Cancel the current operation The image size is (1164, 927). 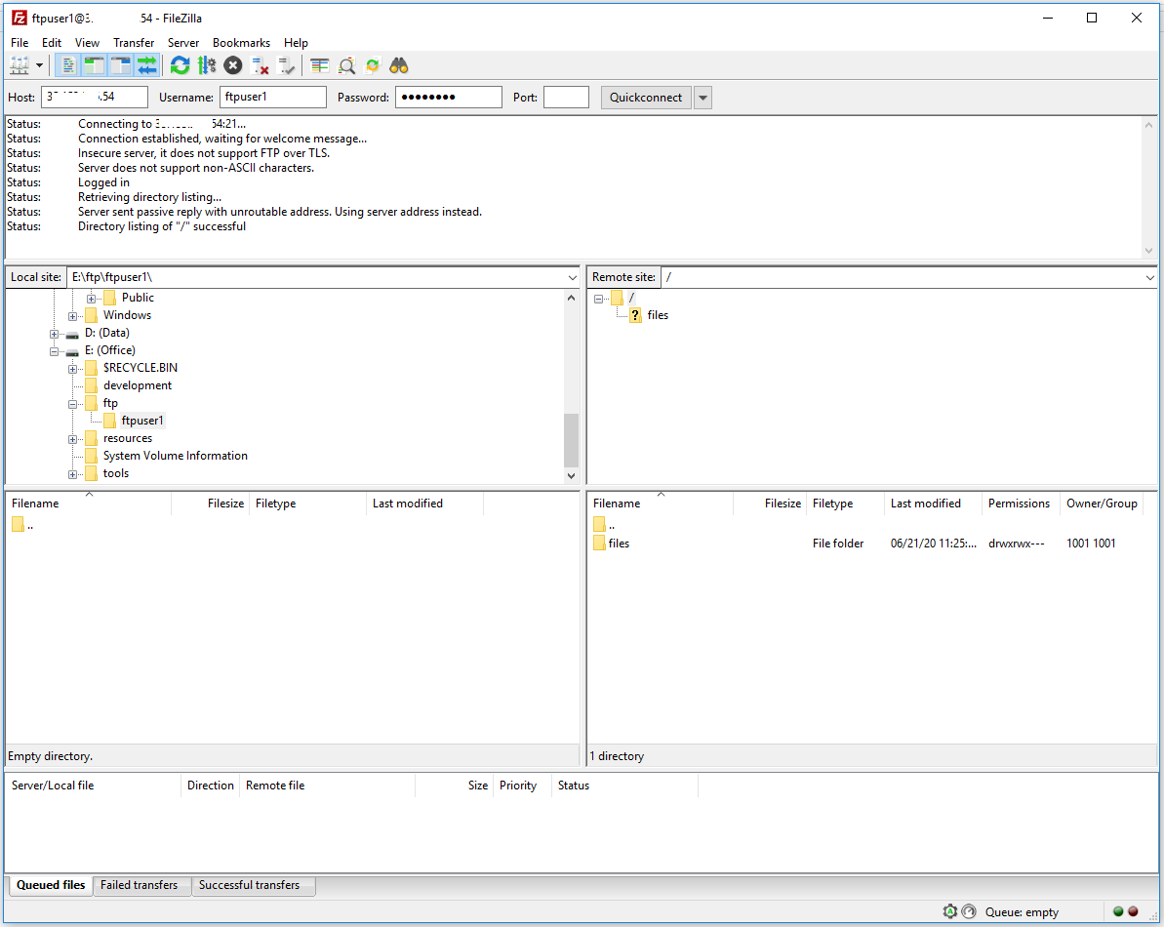coord(233,66)
